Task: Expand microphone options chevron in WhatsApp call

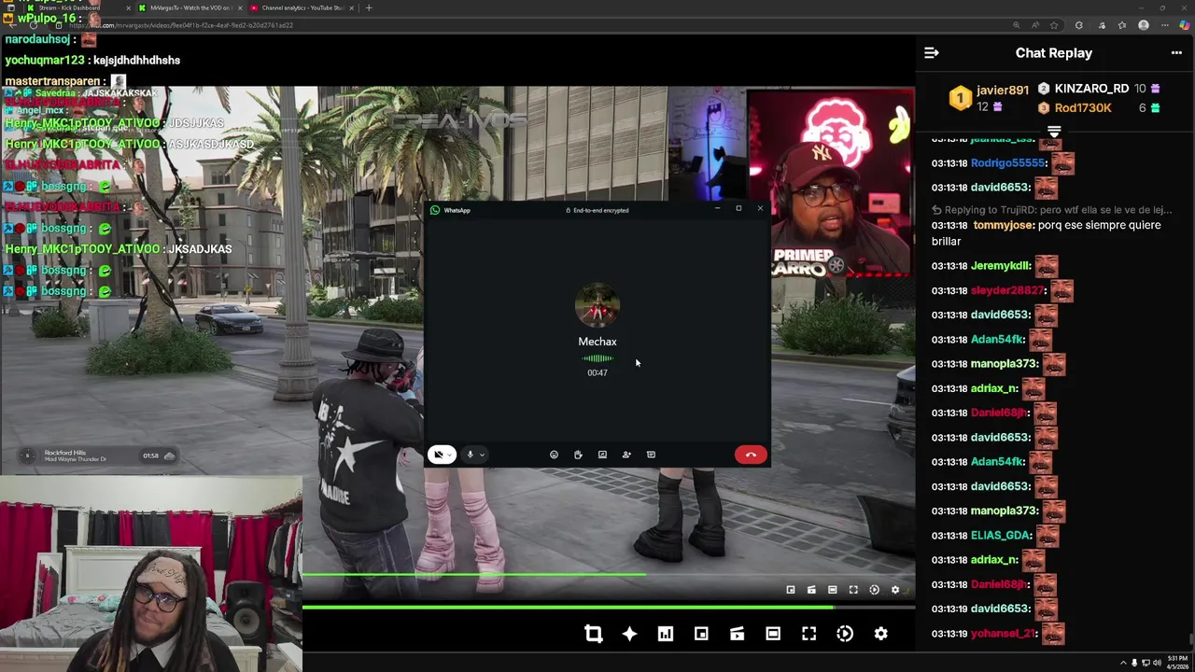Action: point(482,455)
